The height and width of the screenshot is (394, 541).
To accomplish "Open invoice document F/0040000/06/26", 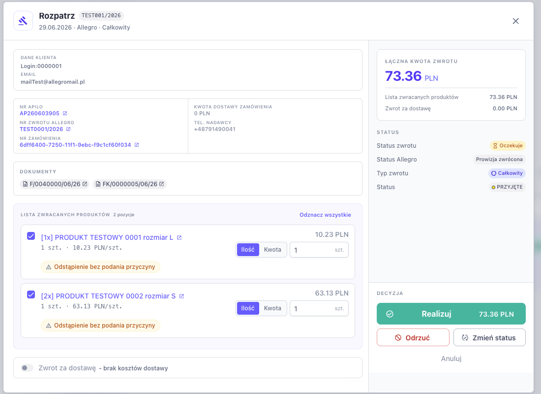I will tap(55, 184).
